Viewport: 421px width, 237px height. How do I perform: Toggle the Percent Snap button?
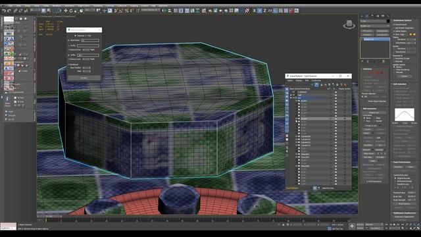(126, 11)
